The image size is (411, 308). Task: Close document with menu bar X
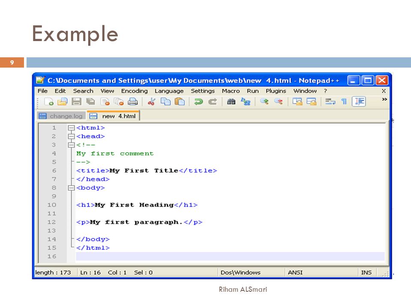(x=384, y=91)
